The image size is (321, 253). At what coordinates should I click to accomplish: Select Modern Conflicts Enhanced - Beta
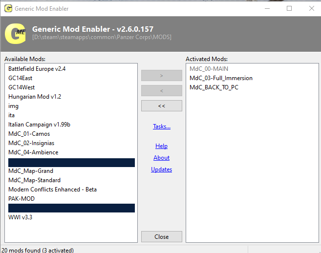(52, 190)
